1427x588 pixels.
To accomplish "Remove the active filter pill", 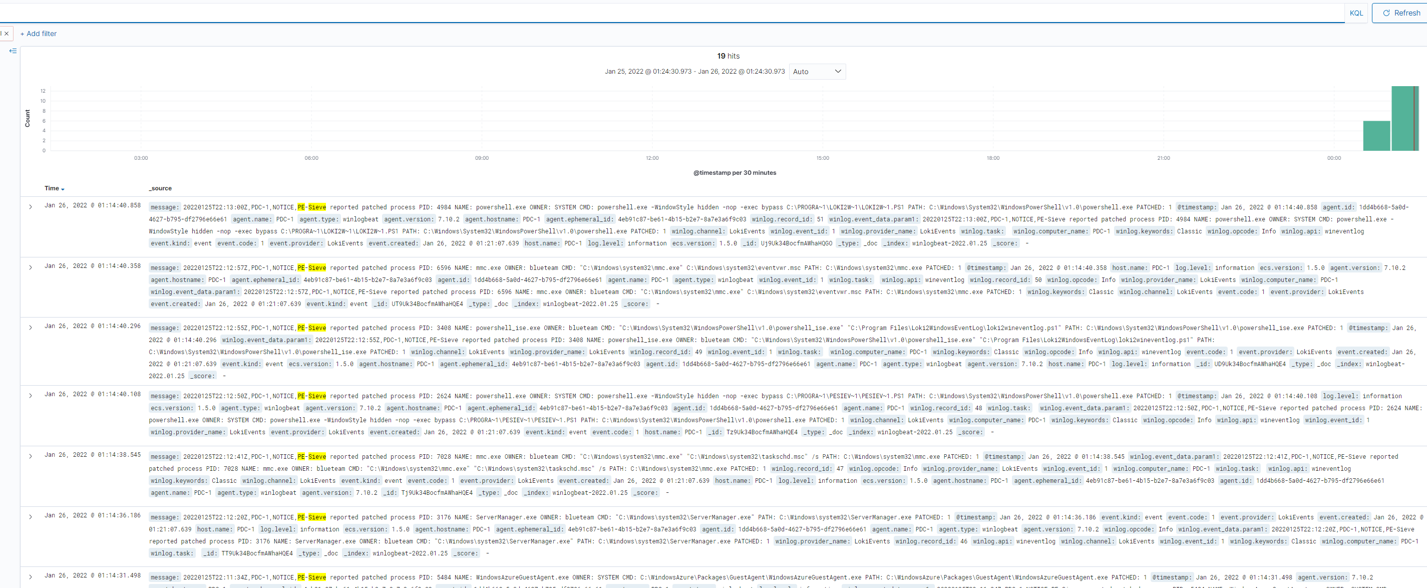I will (x=7, y=34).
